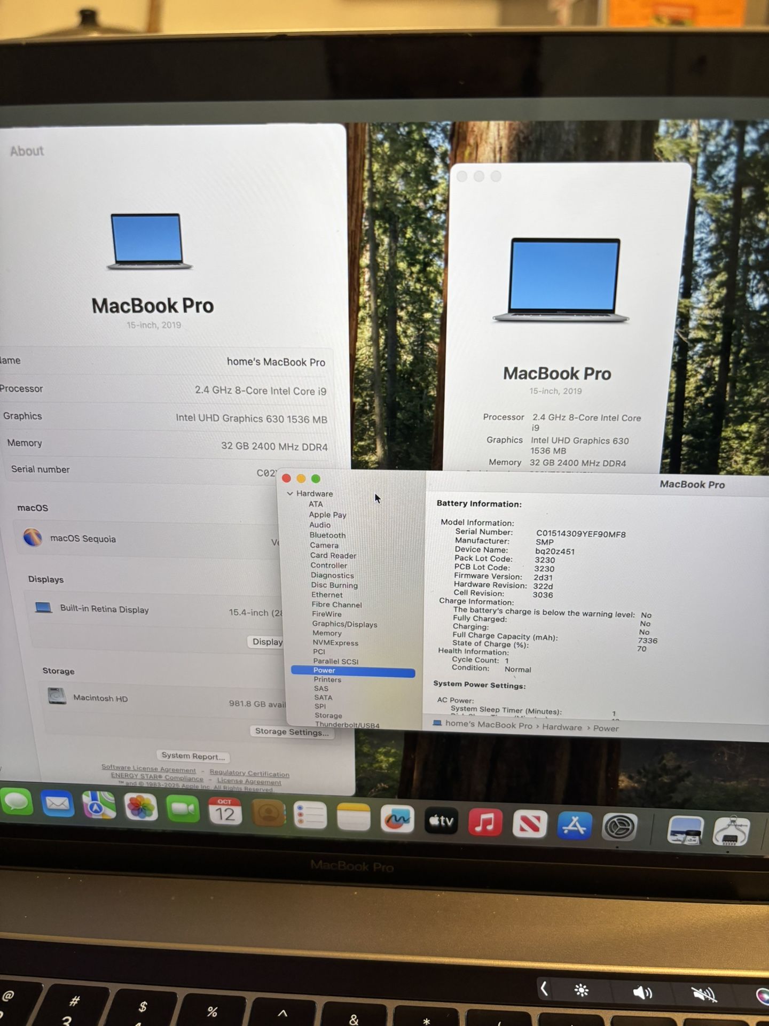Screen dimensions: 769x1026
Task: Click the MacBook Pro image in the About pane
Action: click(148, 242)
